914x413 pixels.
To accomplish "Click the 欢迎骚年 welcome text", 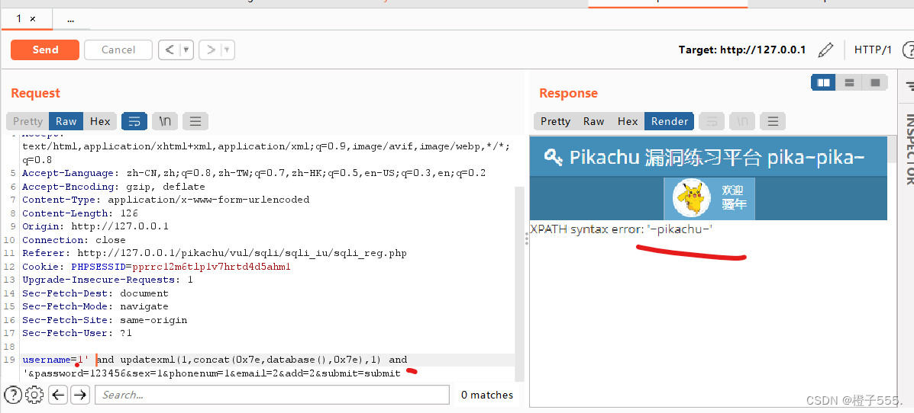I will (x=734, y=198).
